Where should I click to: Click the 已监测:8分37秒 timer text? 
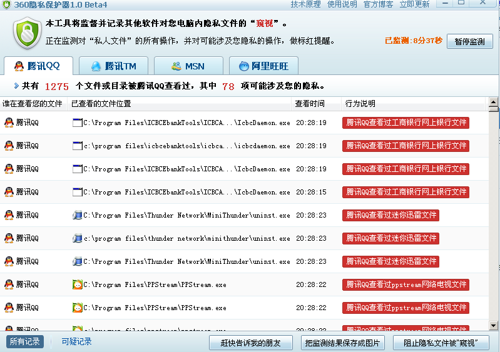(414, 41)
